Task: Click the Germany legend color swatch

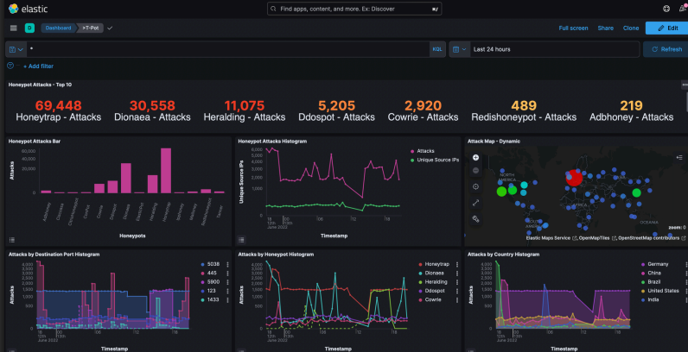Action: (643, 264)
